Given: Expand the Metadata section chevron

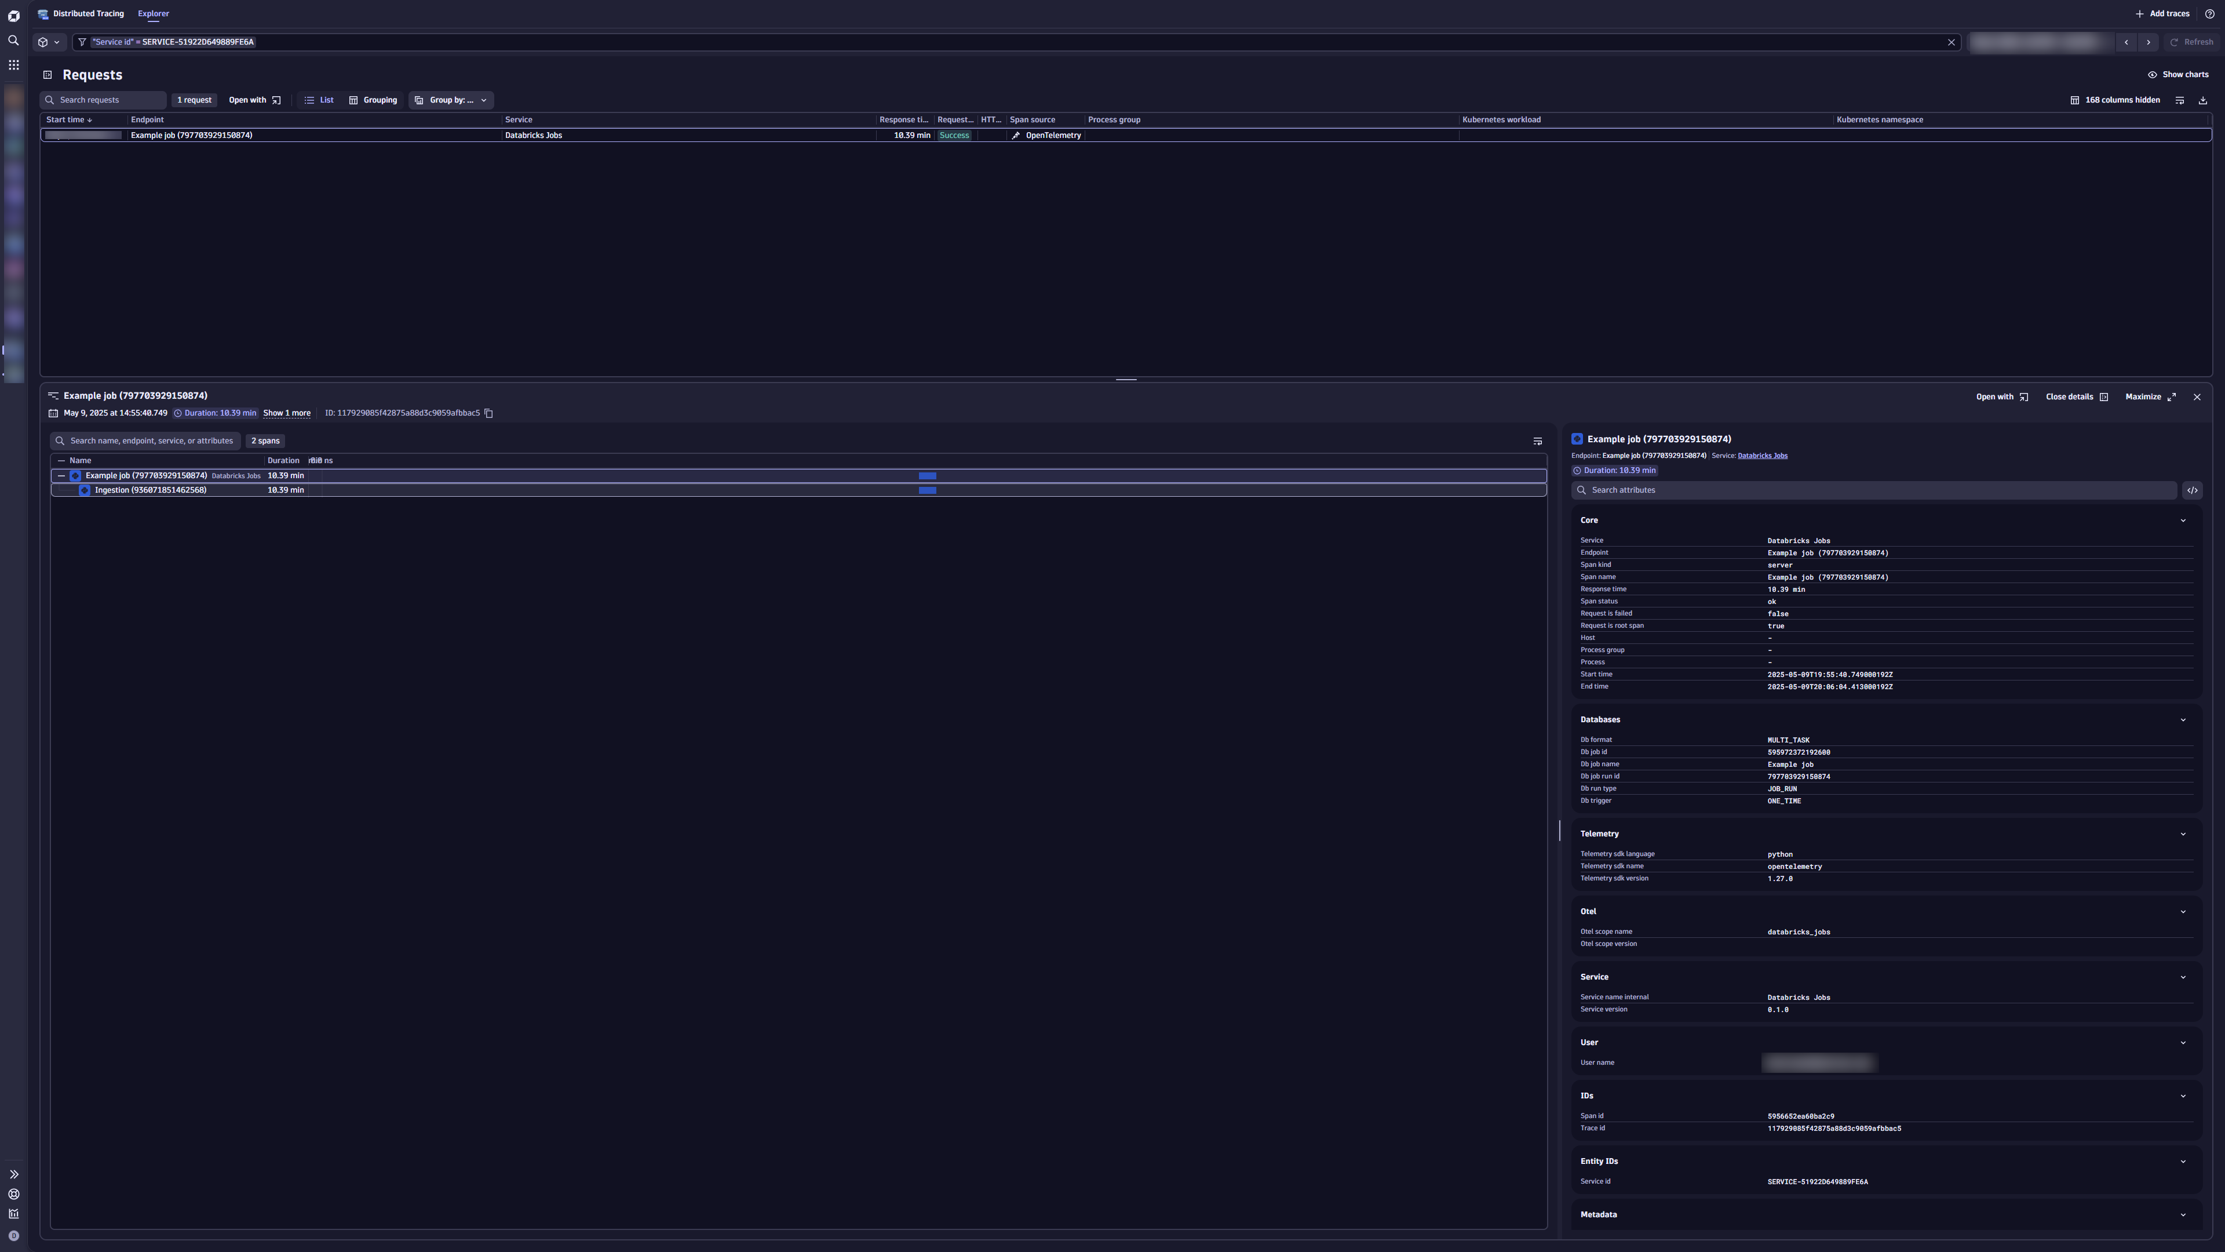Looking at the screenshot, I should 2183,1215.
